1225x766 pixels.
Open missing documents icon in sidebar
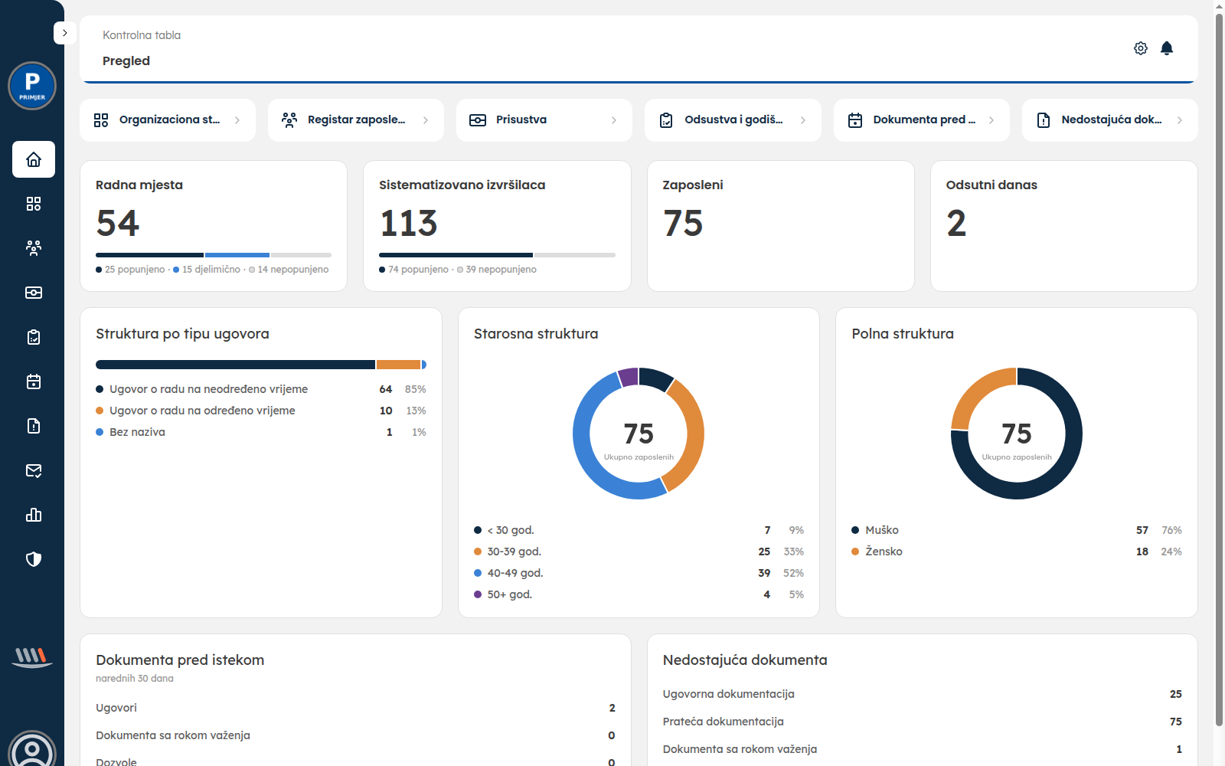click(x=34, y=426)
